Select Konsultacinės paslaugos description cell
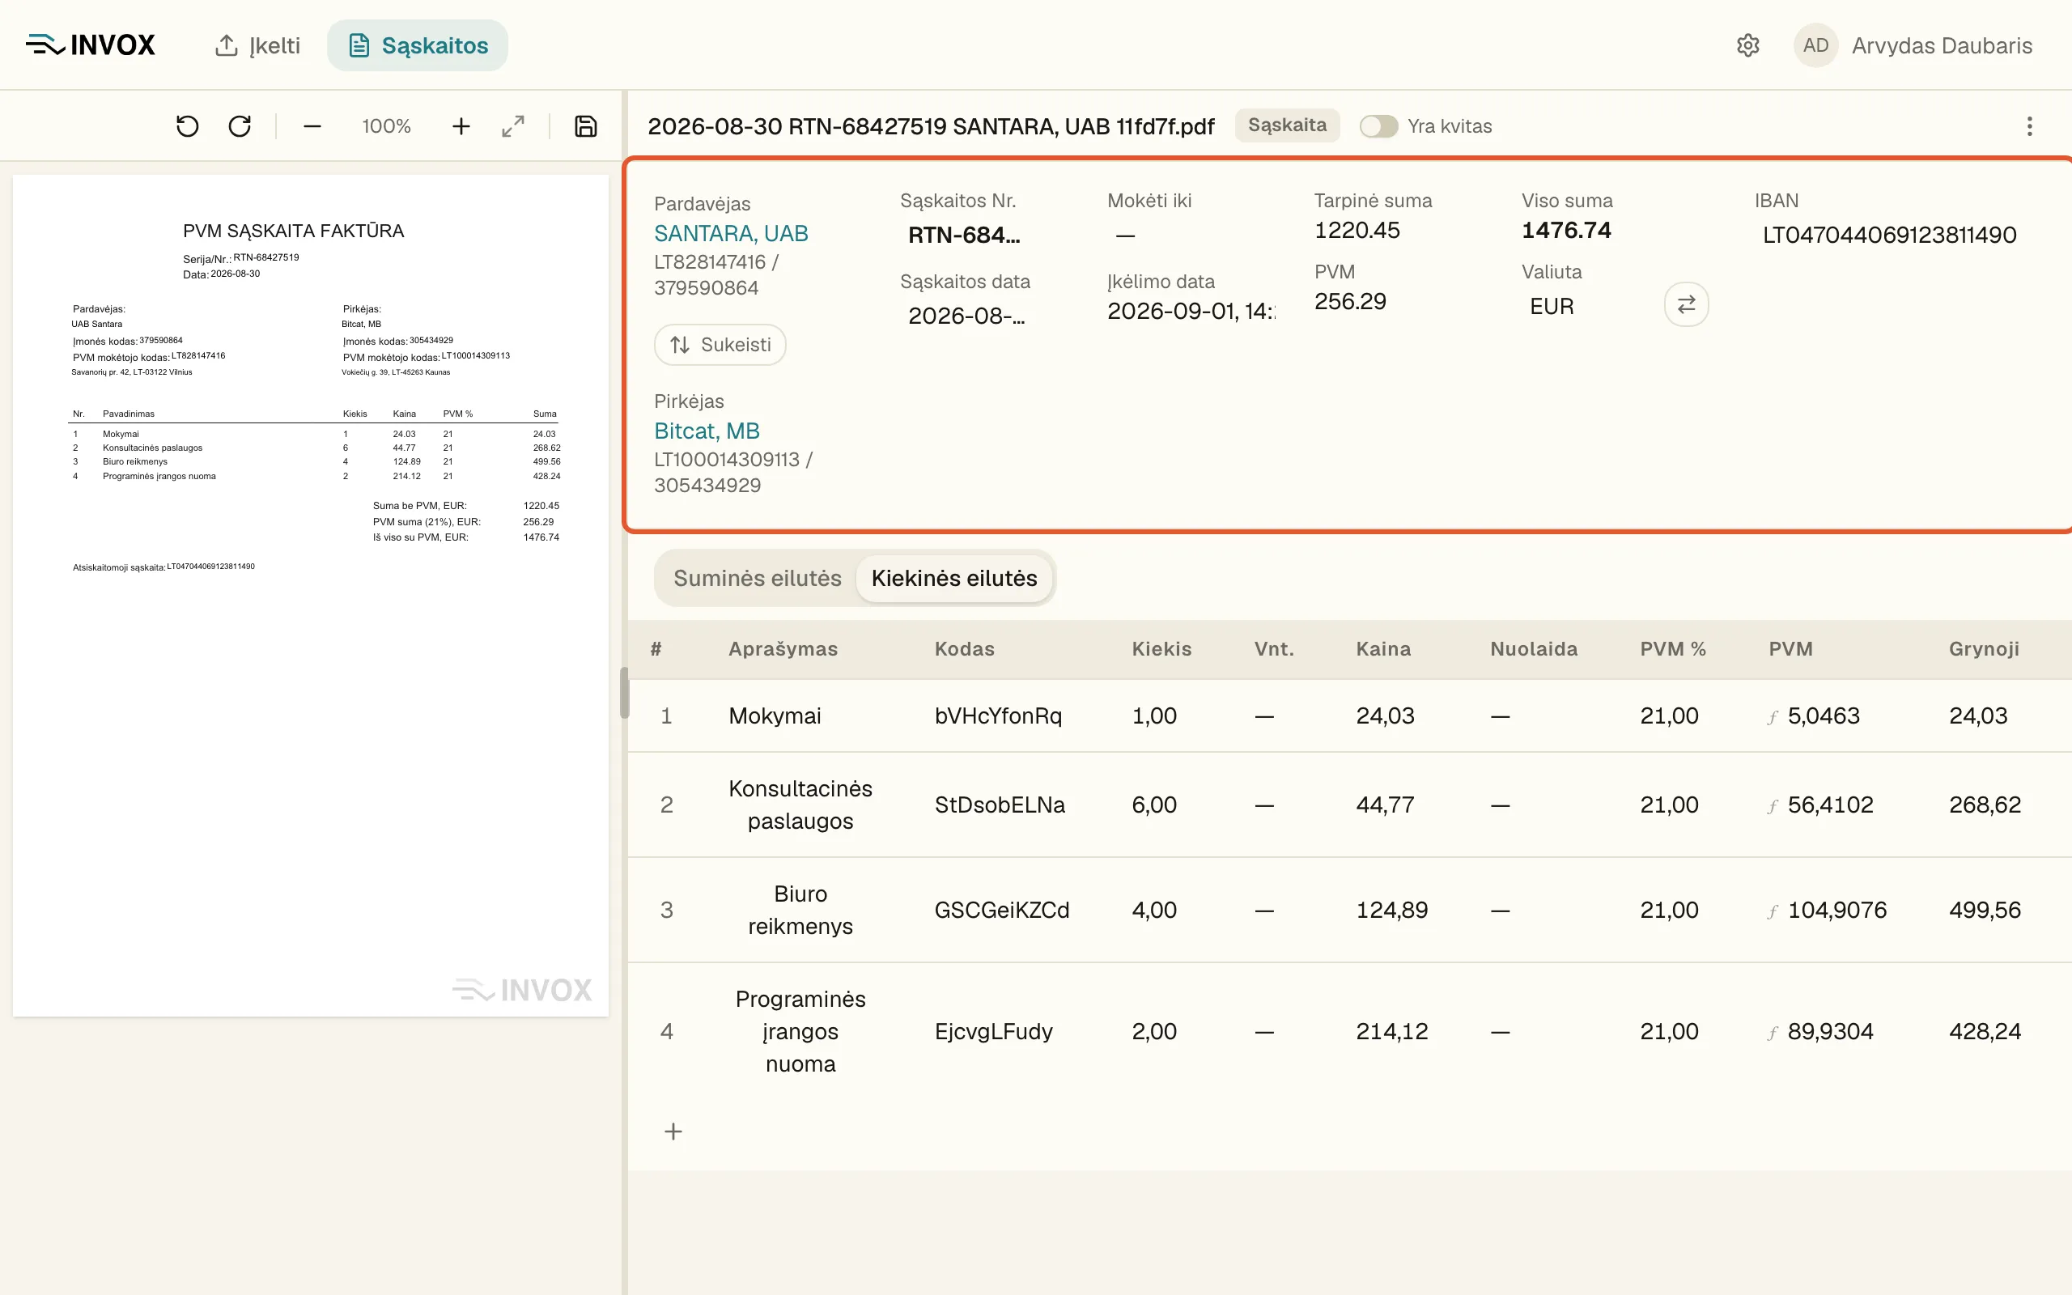 [800, 805]
